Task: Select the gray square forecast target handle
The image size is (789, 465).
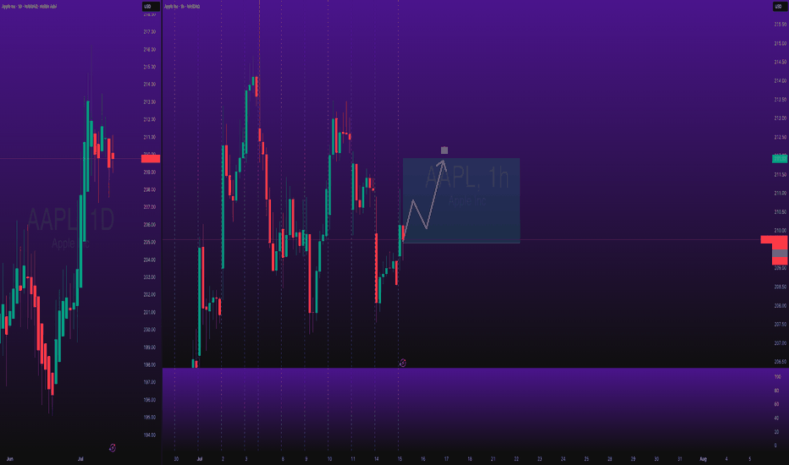Action: point(444,150)
